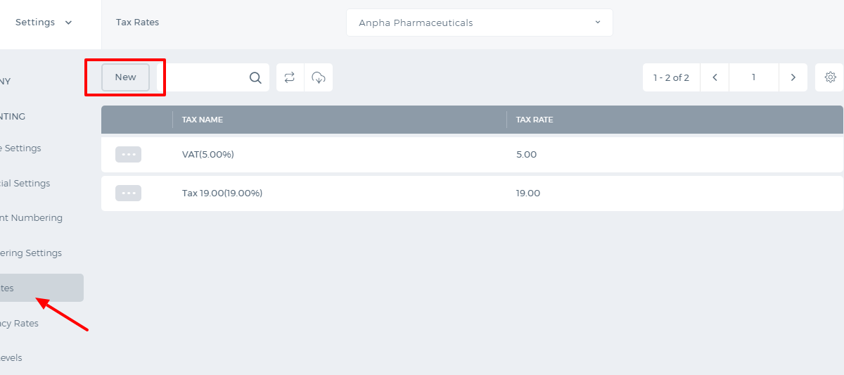Open the Tax 19.00 row three-dot menu
The width and height of the screenshot is (844, 375).
click(128, 193)
